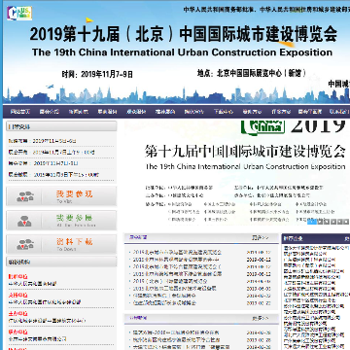350x350 pixels.
Task: Open 下载中心 in the navigation bar
Action: click(224, 112)
